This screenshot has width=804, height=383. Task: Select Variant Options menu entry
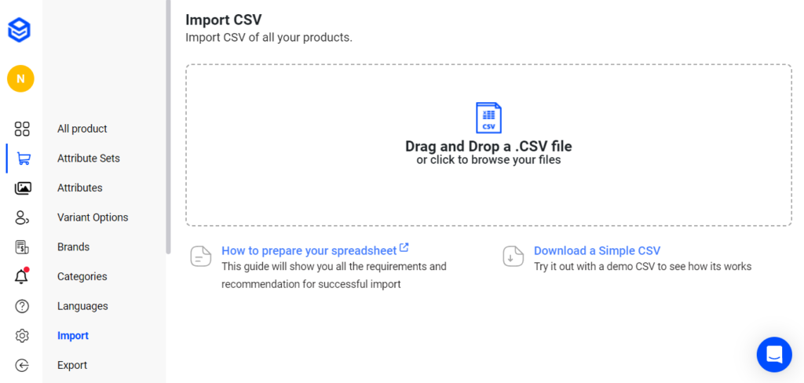click(x=93, y=217)
